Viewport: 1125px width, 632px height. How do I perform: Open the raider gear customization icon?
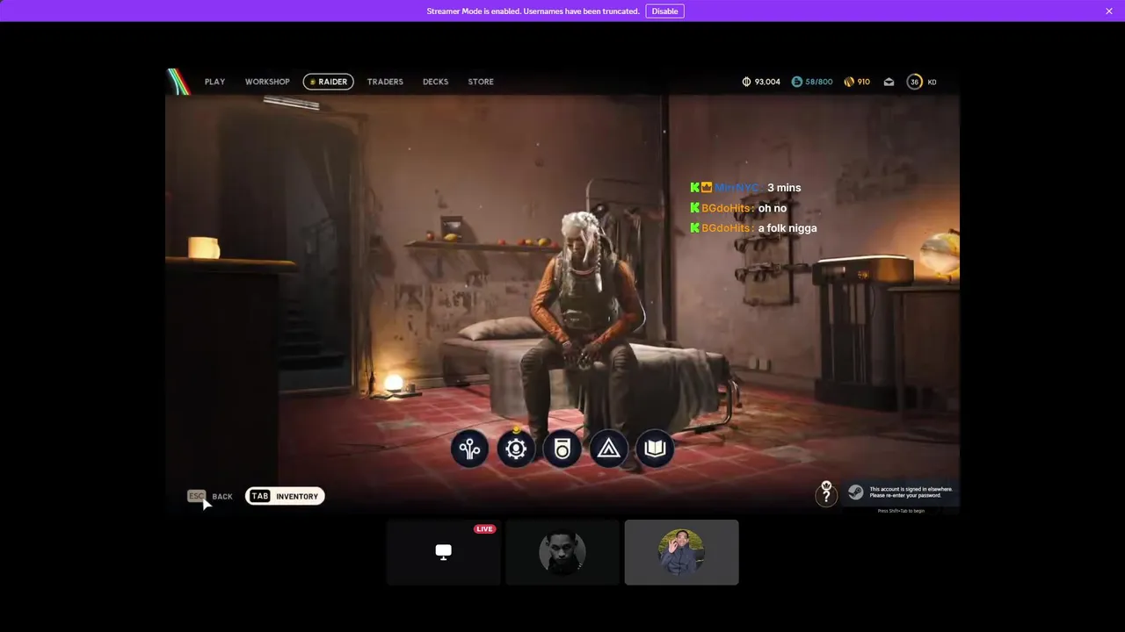pos(516,449)
